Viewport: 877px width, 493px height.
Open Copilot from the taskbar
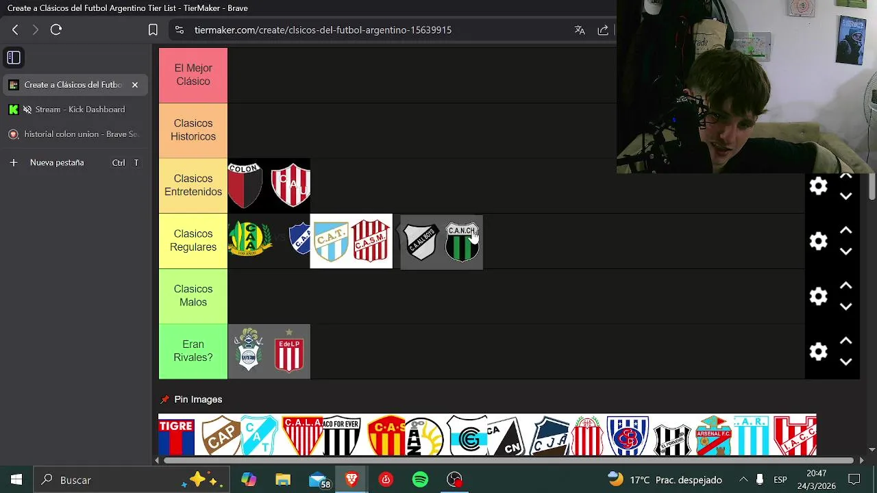[249, 480]
